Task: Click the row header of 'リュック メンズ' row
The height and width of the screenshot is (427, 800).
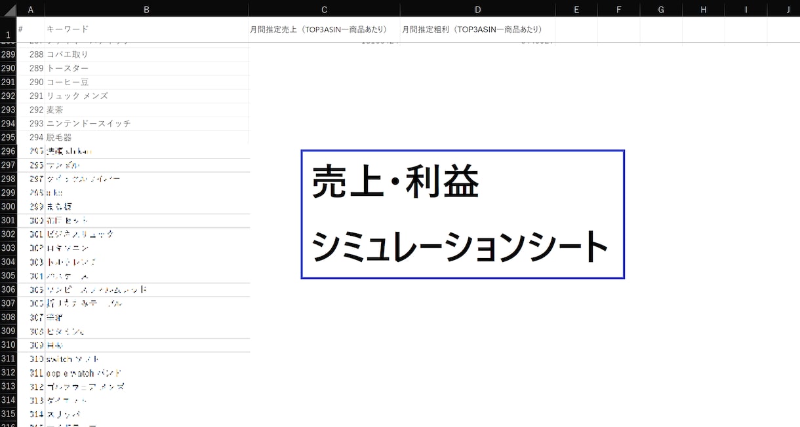Action: [9, 96]
